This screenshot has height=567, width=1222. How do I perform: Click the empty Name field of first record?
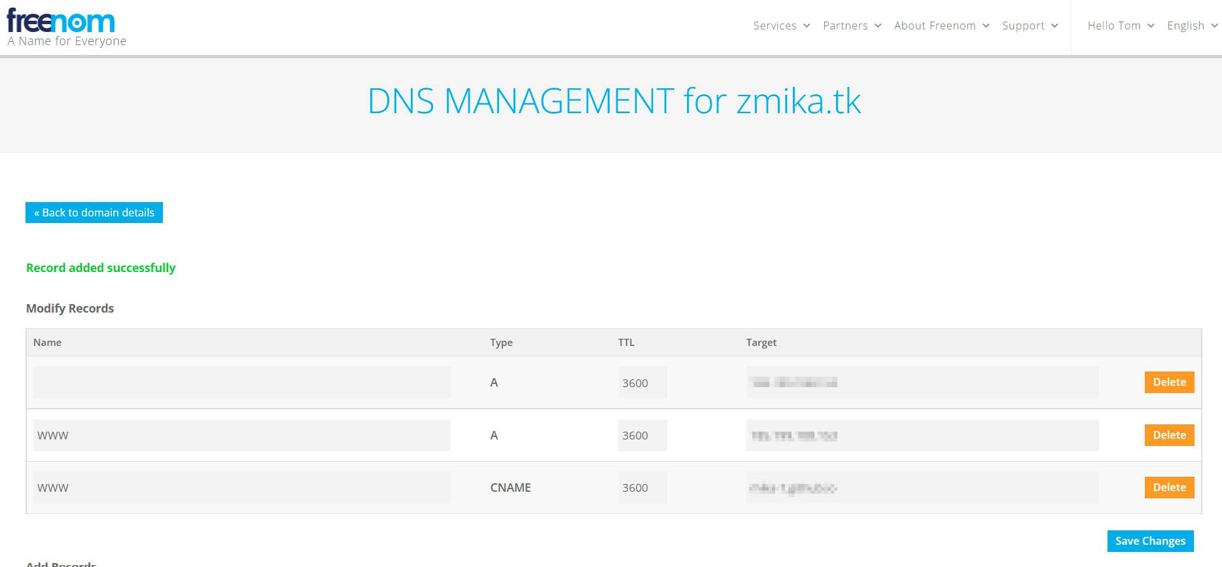pos(241,383)
